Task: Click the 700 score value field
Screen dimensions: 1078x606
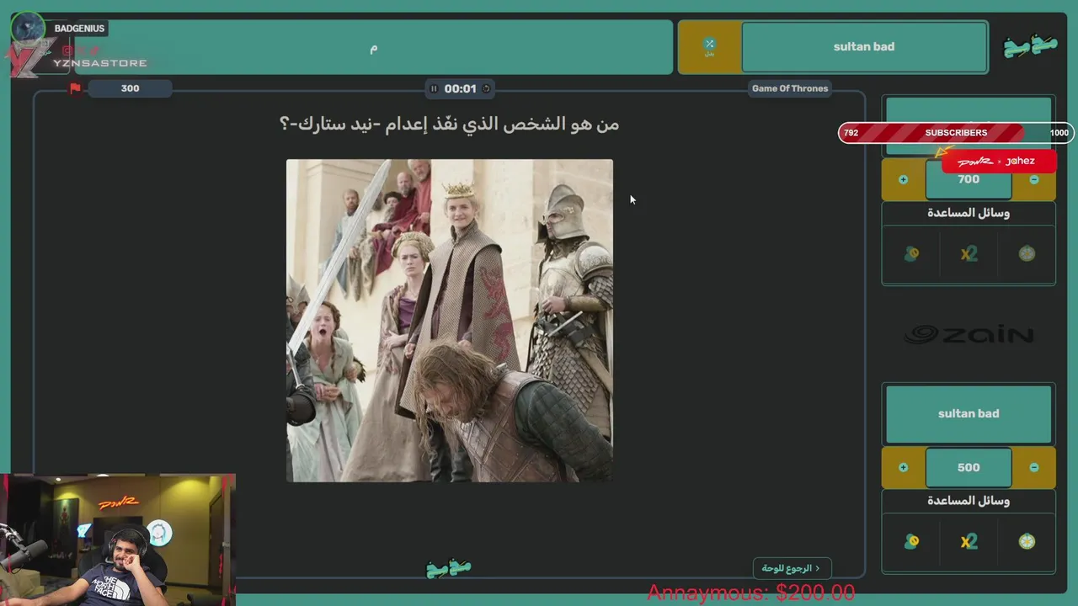Action: click(x=969, y=179)
